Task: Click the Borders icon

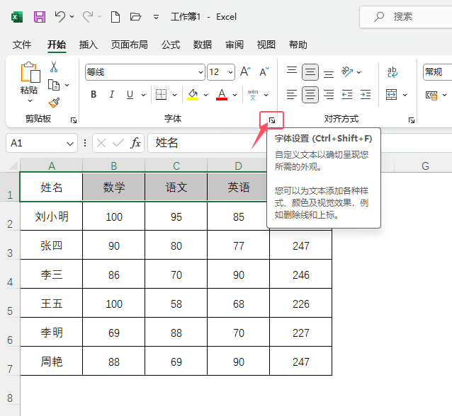Action: click(161, 94)
